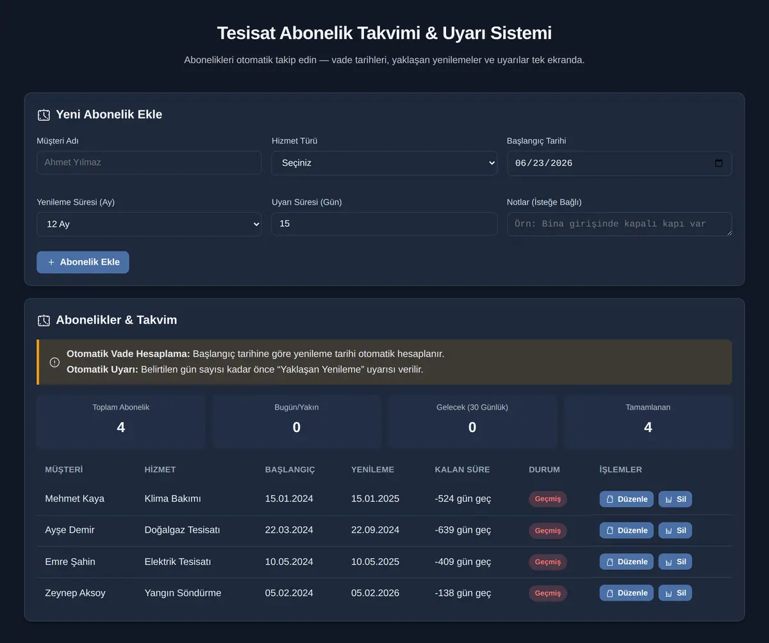The height and width of the screenshot is (643, 769).
Task: Click the Doğalgaz Tesisatı service cell
Action: point(183,530)
